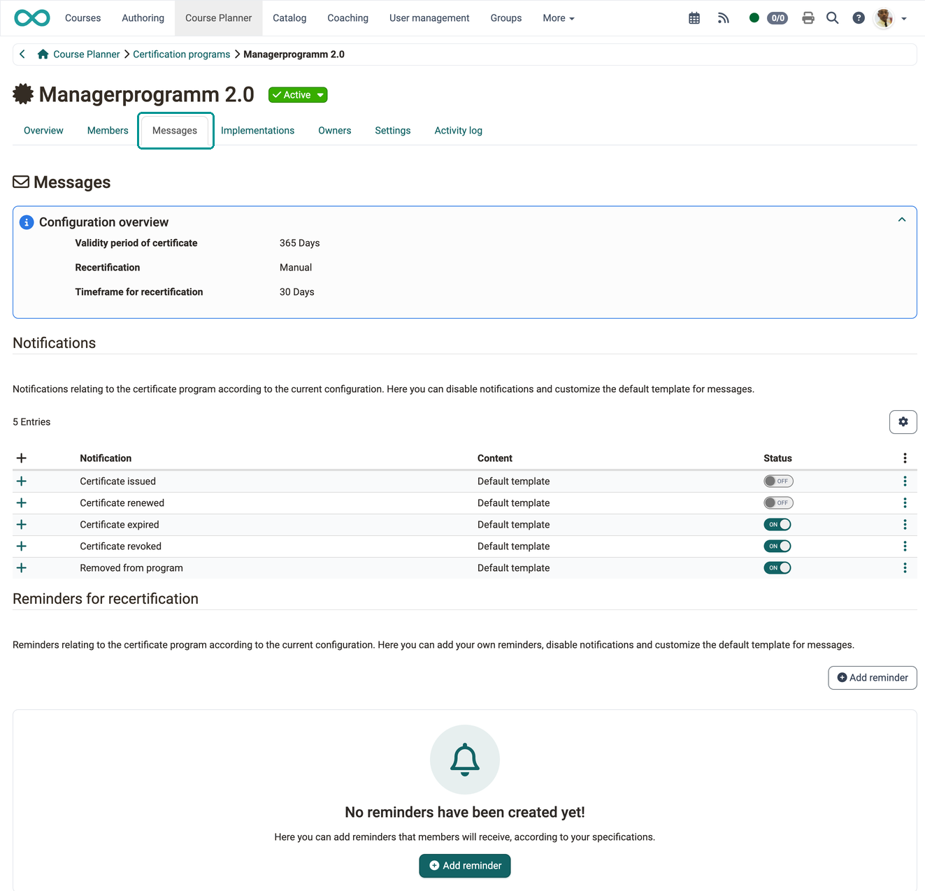The width and height of the screenshot is (925, 891).
Task: Click the OpenOlat infinity logo
Action: point(32,18)
